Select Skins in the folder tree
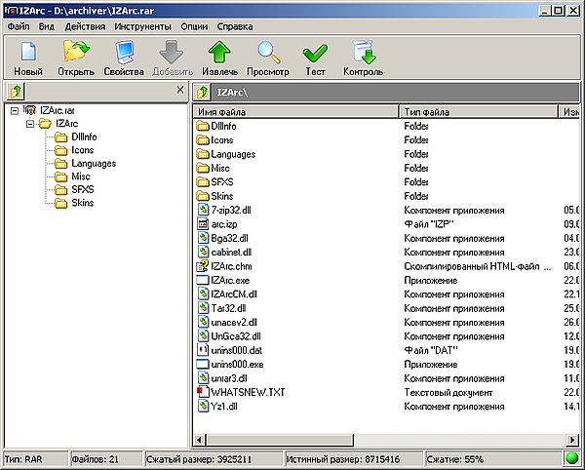 tap(83, 203)
